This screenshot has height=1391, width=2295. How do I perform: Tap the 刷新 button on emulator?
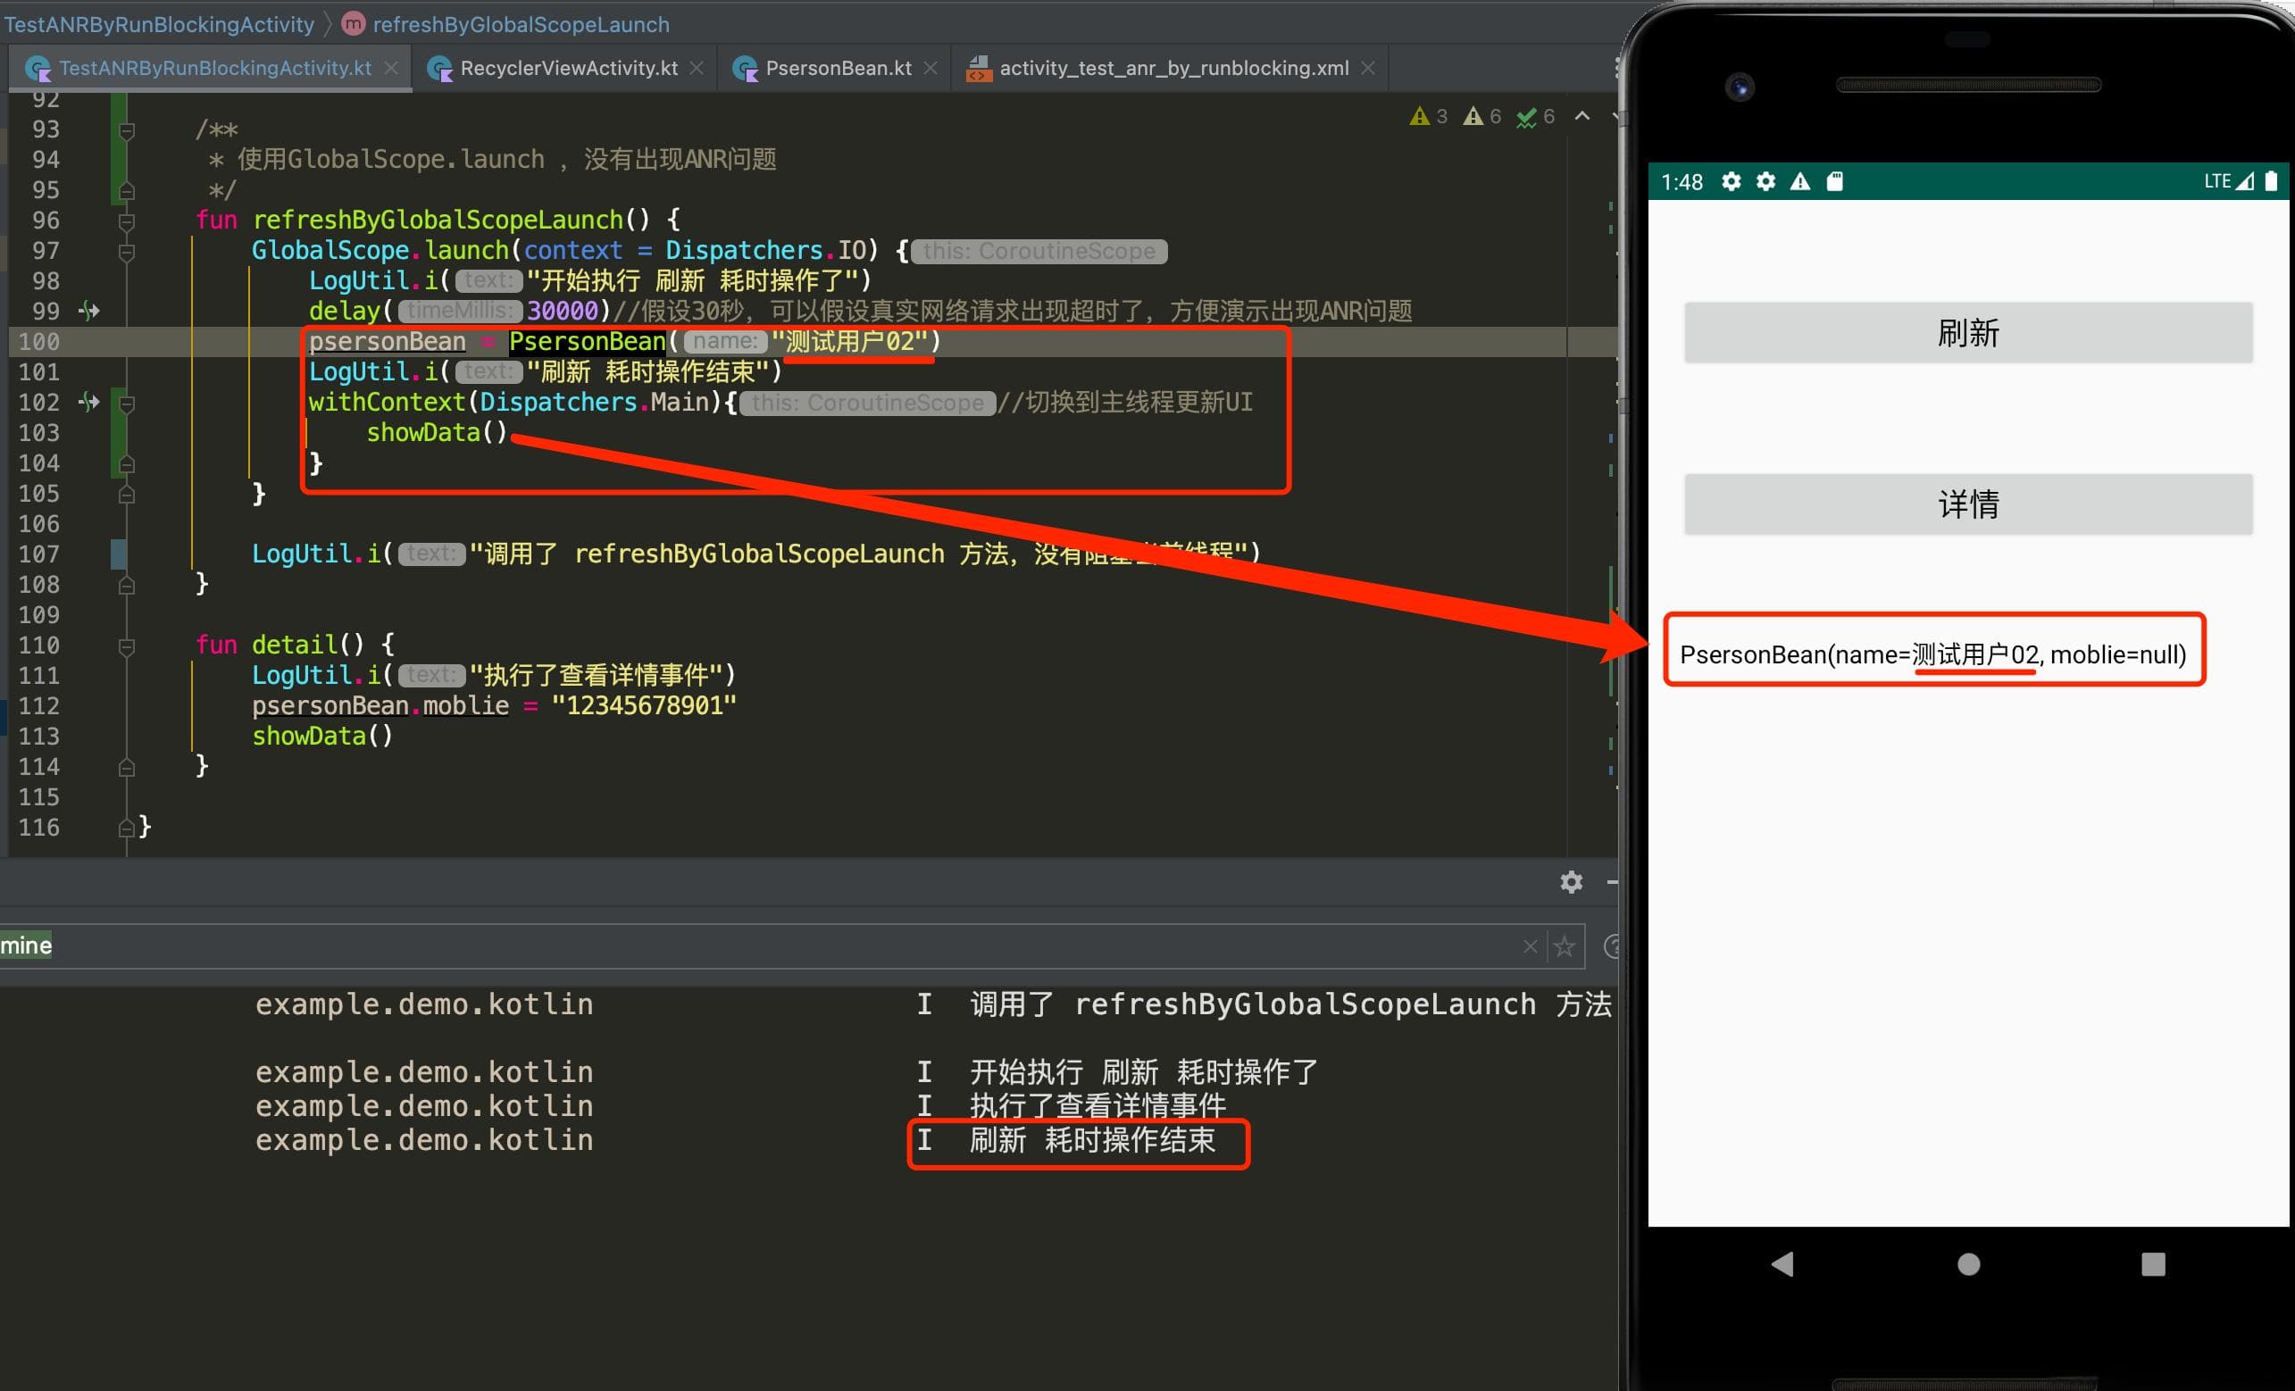[1968, 332]
